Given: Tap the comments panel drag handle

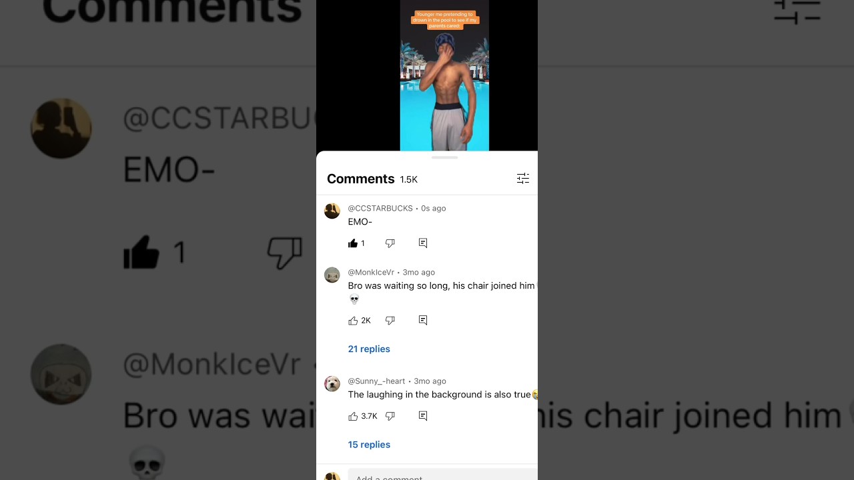Looking at the screenshot, I should [x=444, y=157].
